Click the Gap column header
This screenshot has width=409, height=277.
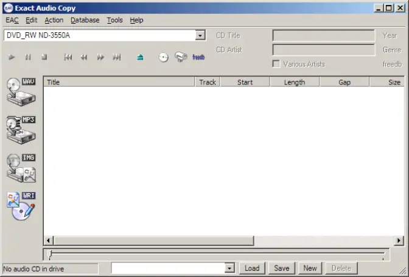click(344, 82)
